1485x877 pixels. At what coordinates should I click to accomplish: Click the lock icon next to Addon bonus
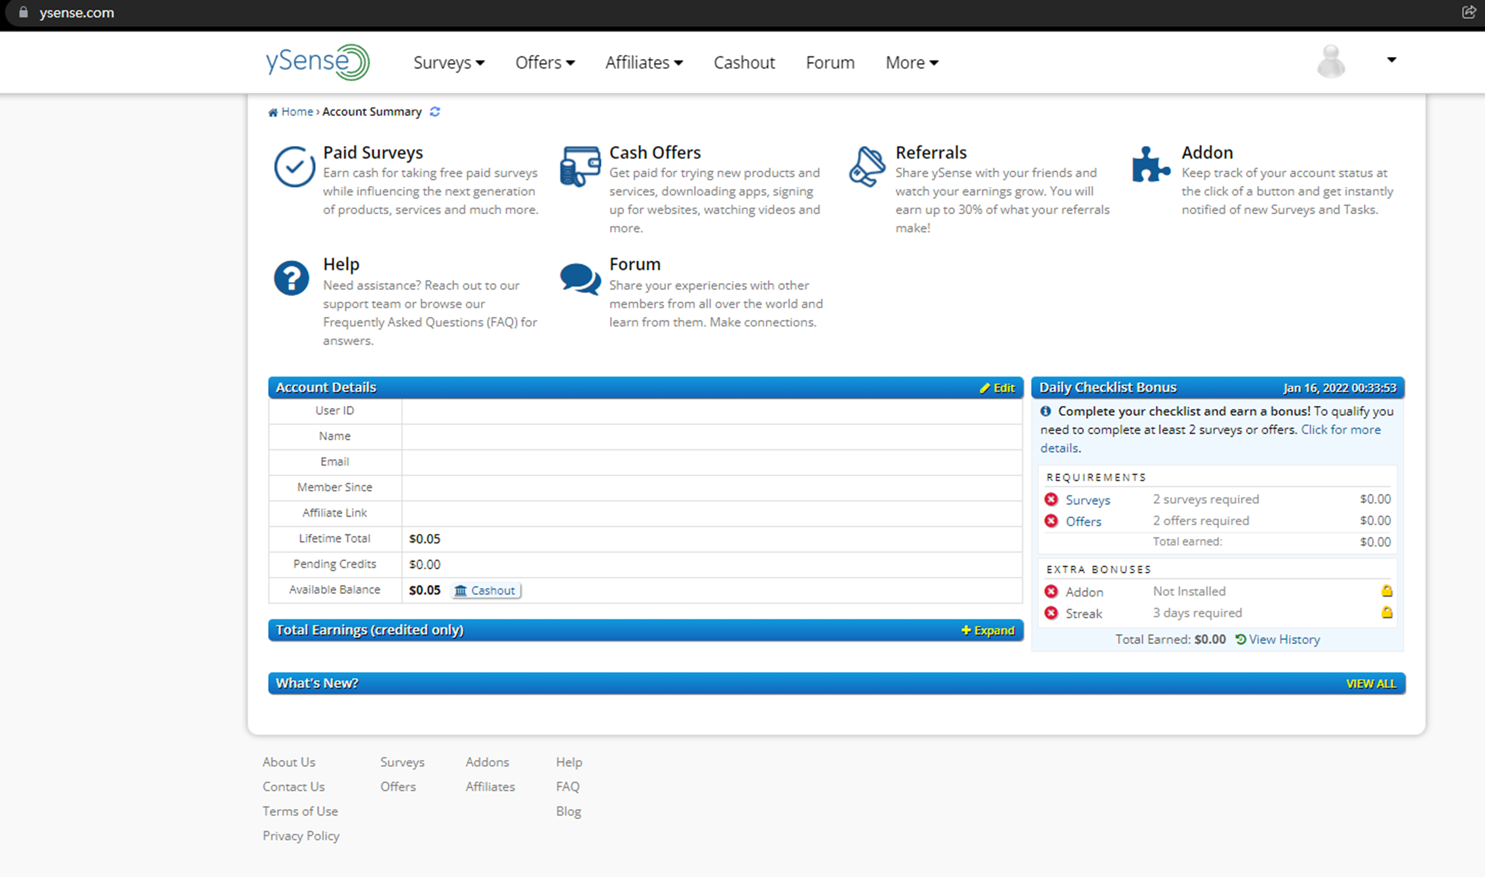[x=1387, y=591]
